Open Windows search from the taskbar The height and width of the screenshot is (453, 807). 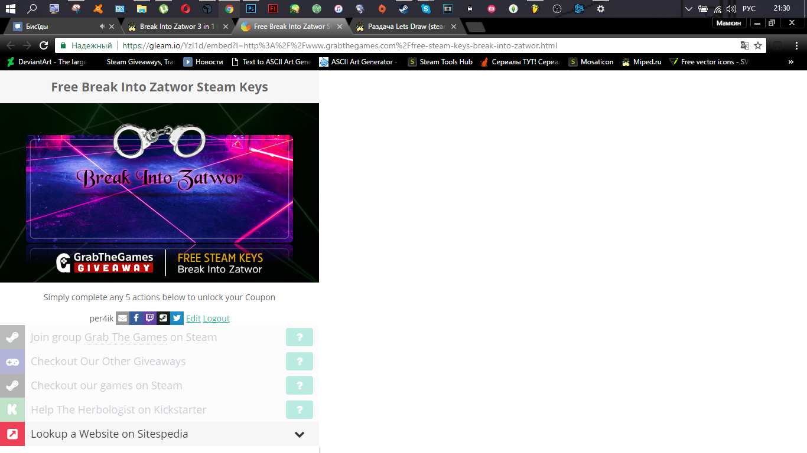32,9
